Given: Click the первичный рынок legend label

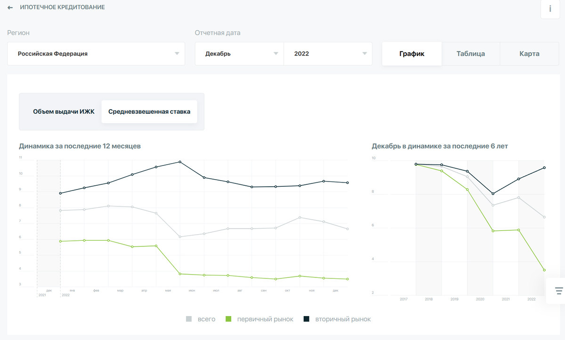Looking at the screenshot, I should pos(265,319).
